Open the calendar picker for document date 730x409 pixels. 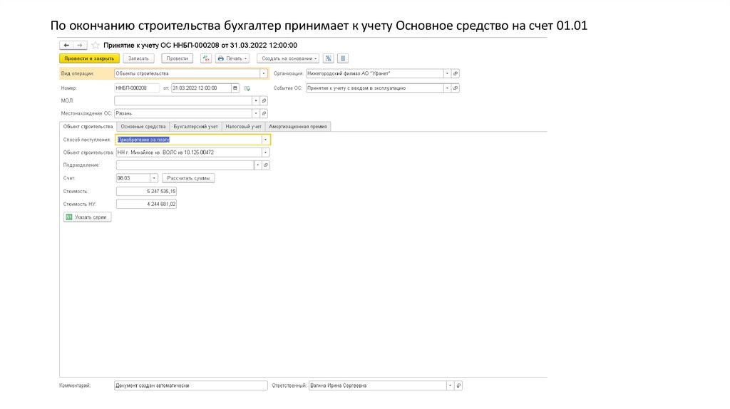[235, 88]
